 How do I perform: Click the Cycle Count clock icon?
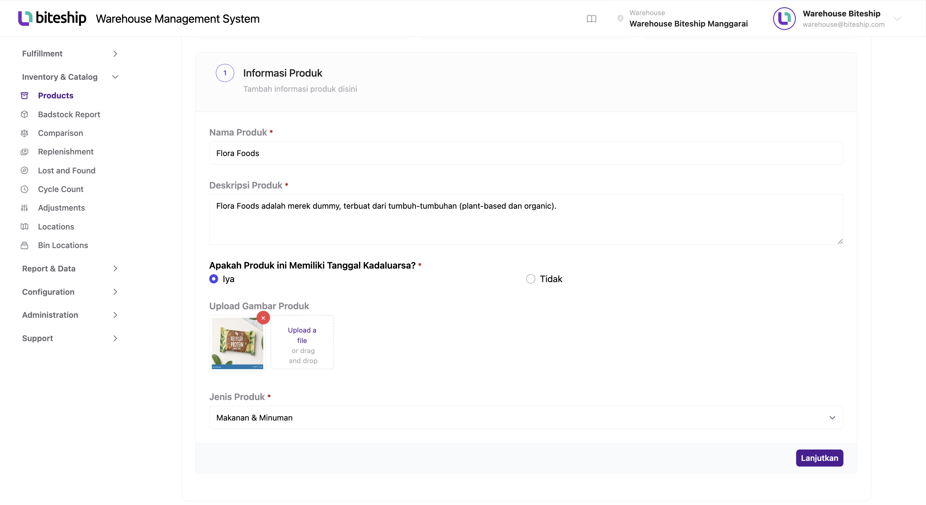pos(25,189)
